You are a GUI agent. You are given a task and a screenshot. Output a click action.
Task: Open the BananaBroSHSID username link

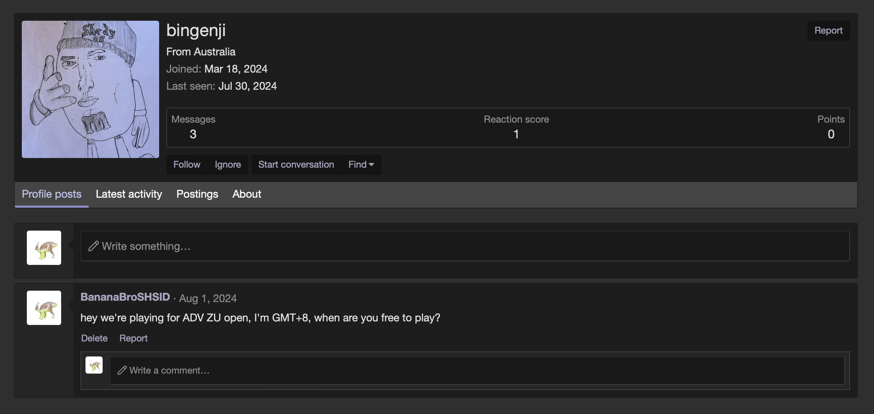125,297
